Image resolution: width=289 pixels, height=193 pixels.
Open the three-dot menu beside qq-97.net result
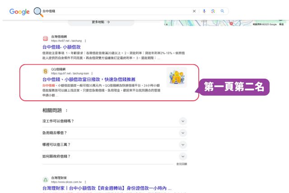92,73
